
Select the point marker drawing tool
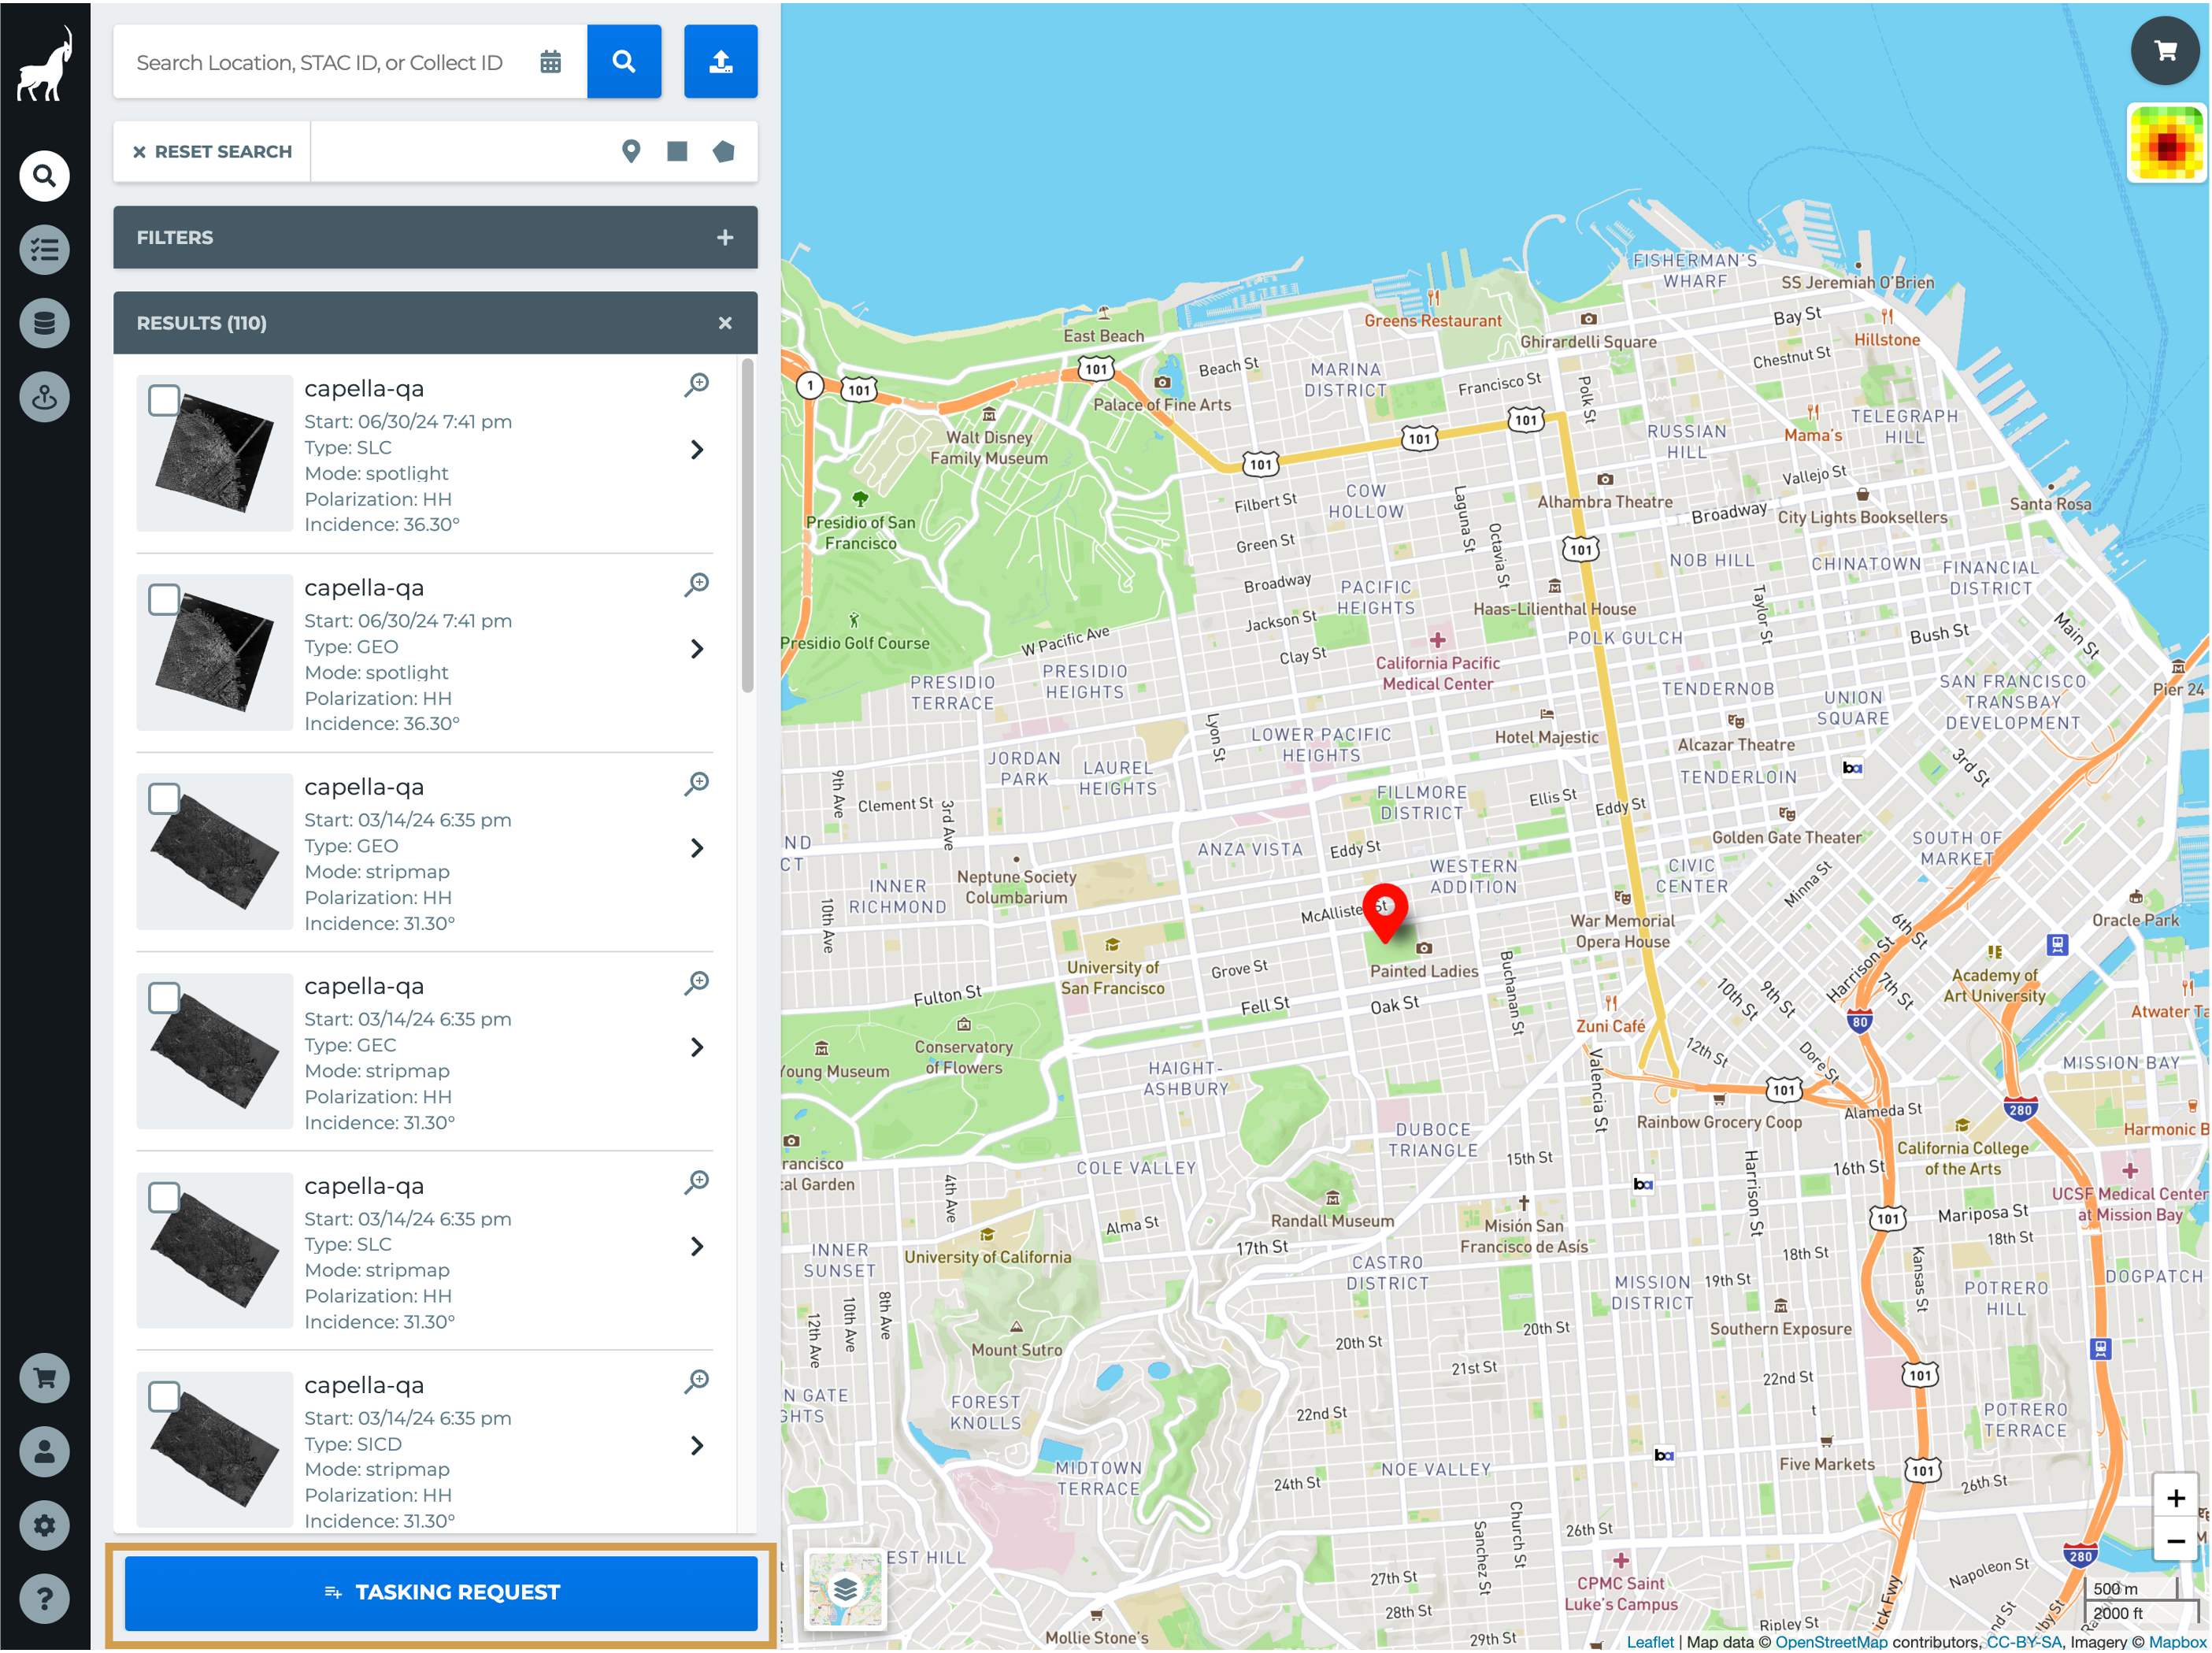click(x=631, y=151)
